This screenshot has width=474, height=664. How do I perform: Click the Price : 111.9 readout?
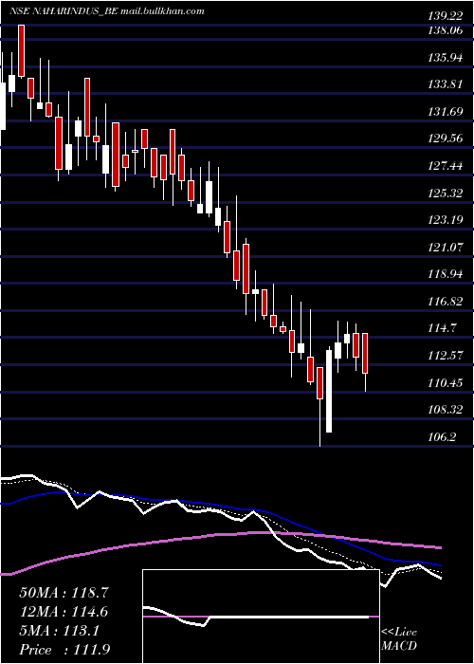click(x=65, y=650)
